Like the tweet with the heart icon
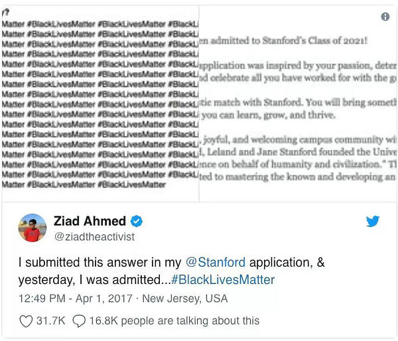 pyautogui.click(x=26, y=321)
